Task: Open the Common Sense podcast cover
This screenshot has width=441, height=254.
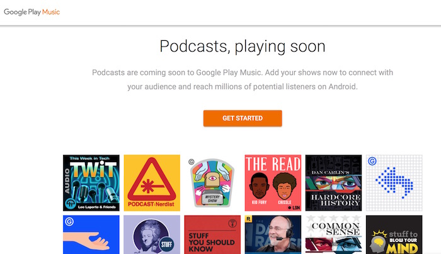Action: pyautogui.click(x=333, y=234)
